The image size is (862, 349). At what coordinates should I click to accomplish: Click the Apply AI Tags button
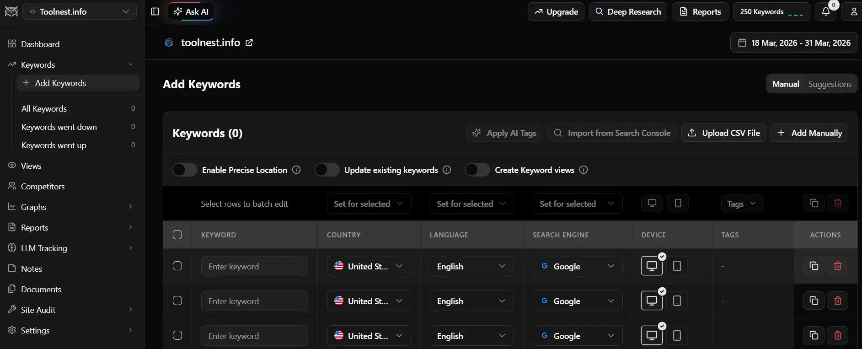pyautogui.click(x=504, y=133)
